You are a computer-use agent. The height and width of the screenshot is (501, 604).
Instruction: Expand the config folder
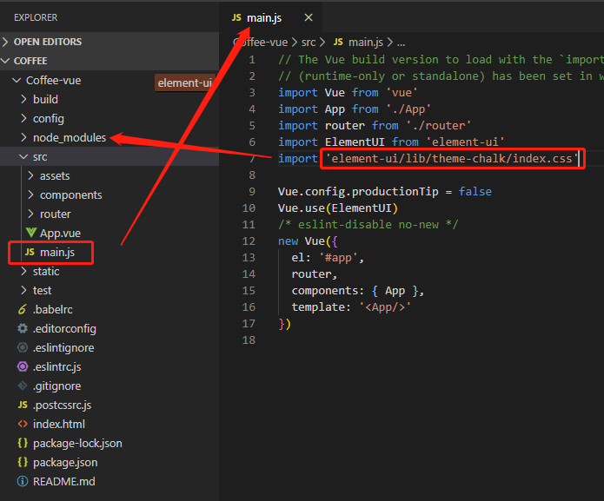(48, 118)
